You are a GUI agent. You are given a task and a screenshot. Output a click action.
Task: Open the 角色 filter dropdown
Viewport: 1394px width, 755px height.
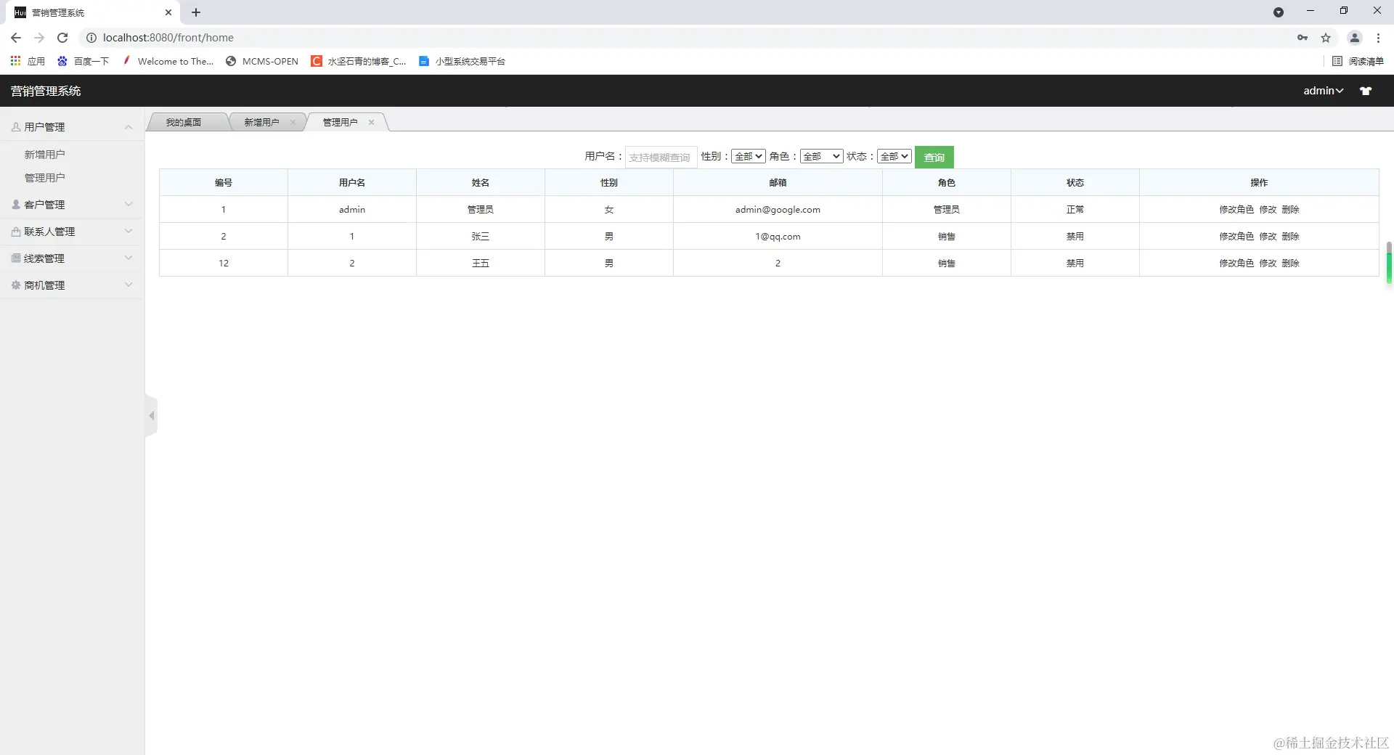point(821,156)
